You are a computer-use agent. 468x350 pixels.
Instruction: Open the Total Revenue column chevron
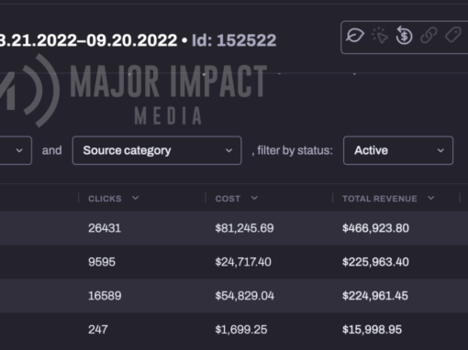coord(431,198)
